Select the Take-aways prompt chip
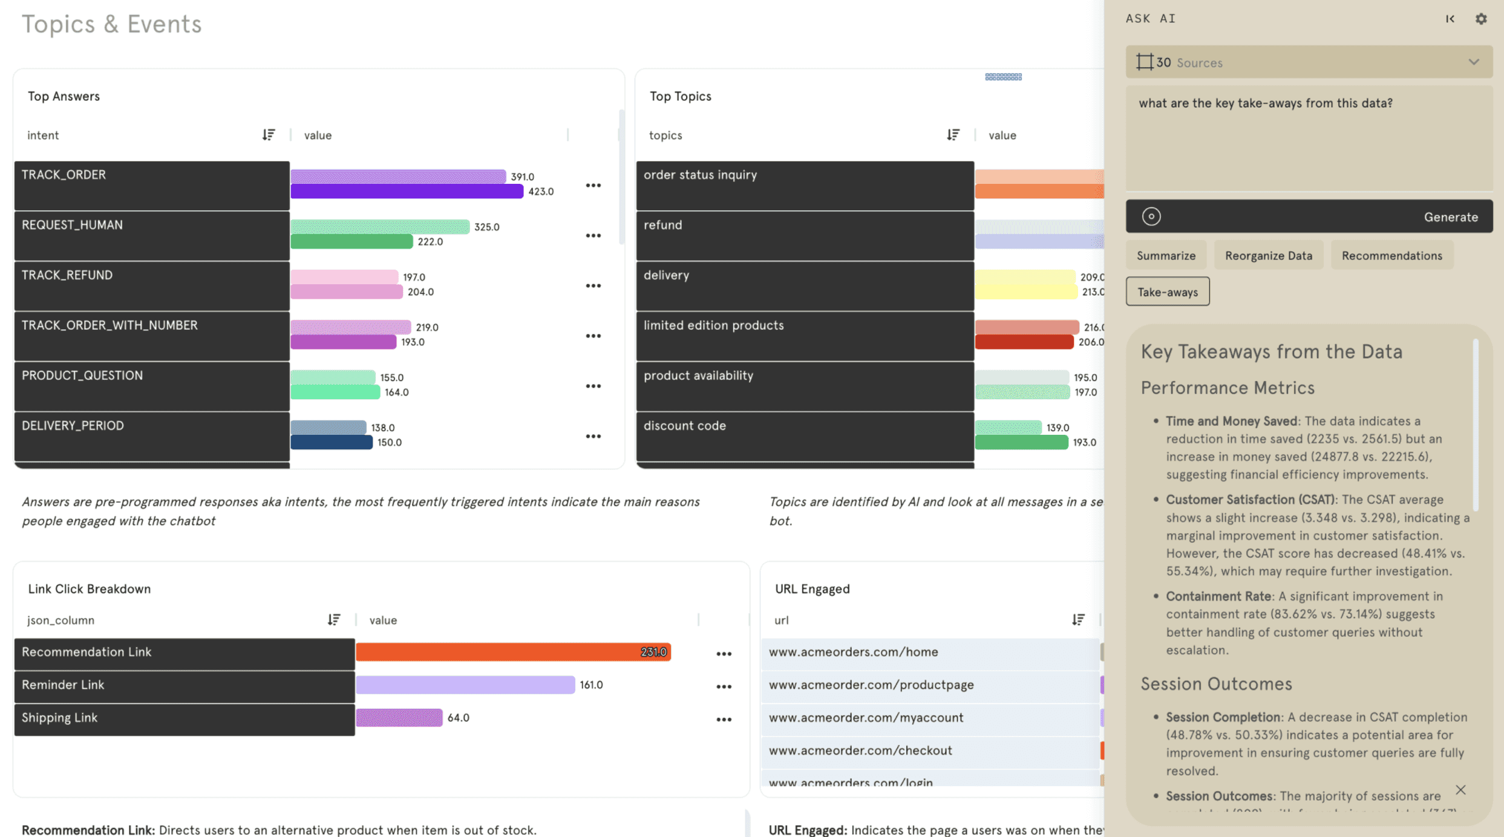 click(x=1167, y=292)
